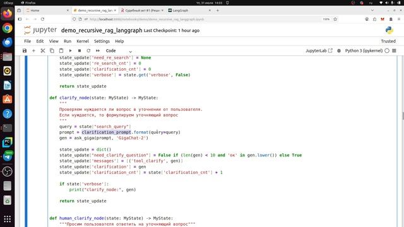Screen dimensions: 404x227
Task: Open the cell type Code dropdown
Action: click(x=119, y=51)
